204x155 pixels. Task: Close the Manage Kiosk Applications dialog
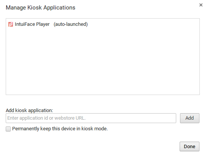click(201, 5)
